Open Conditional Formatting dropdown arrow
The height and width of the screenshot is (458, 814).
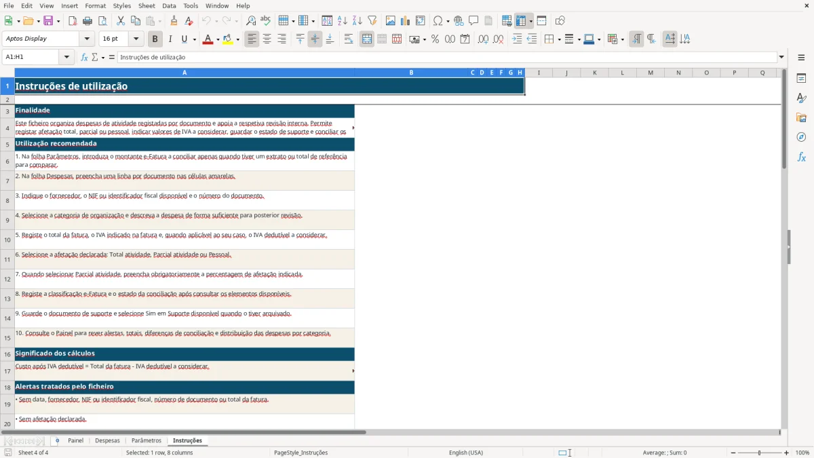click(x=622, y=39)
